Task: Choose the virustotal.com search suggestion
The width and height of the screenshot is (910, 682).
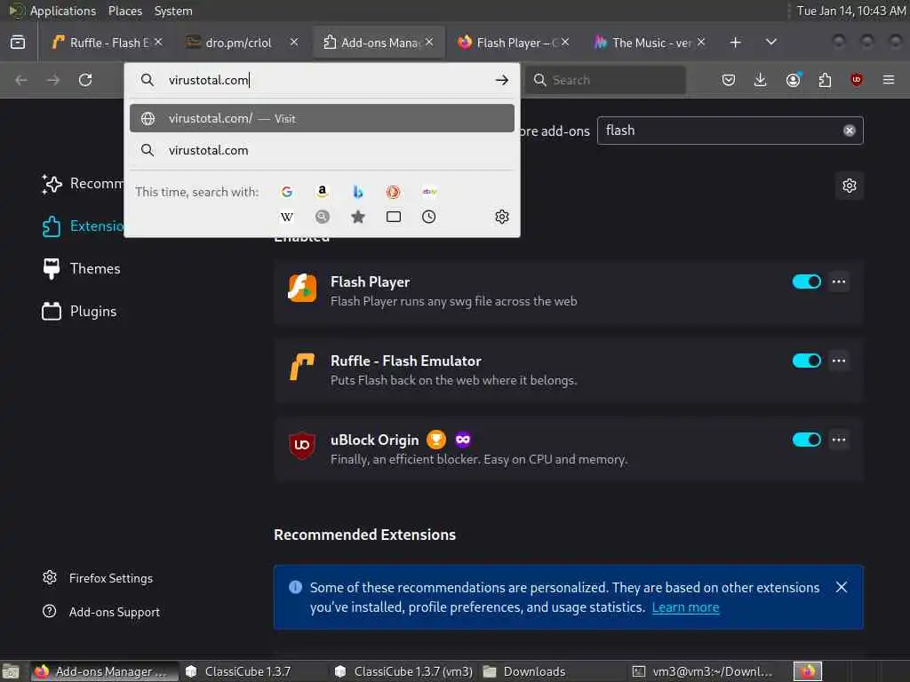Action: coord(322,150)
